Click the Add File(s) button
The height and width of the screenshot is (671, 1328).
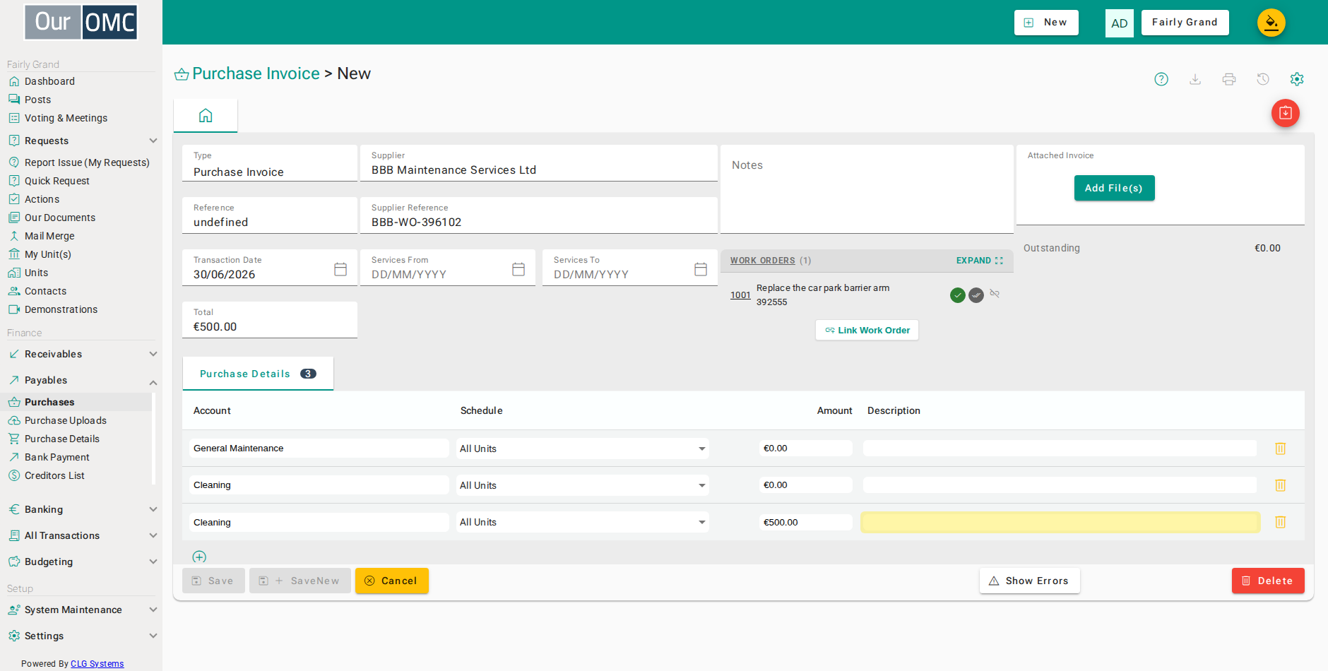[1114, 188]
